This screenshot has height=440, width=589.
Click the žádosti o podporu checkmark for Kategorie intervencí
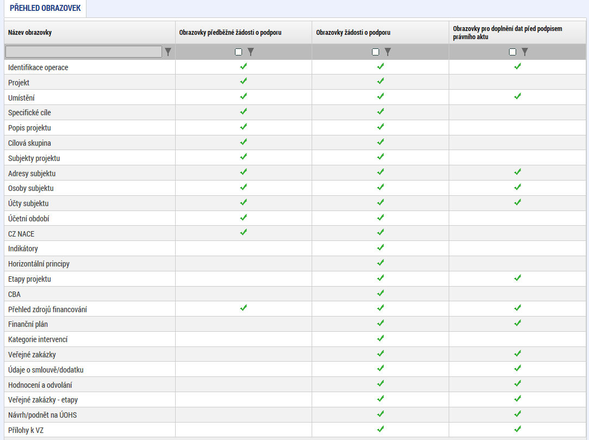pyautogui.click(x=381, y=338)
